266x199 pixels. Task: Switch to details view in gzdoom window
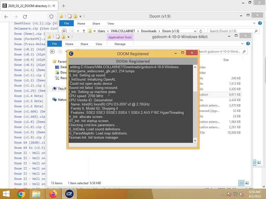pos(241,183)
